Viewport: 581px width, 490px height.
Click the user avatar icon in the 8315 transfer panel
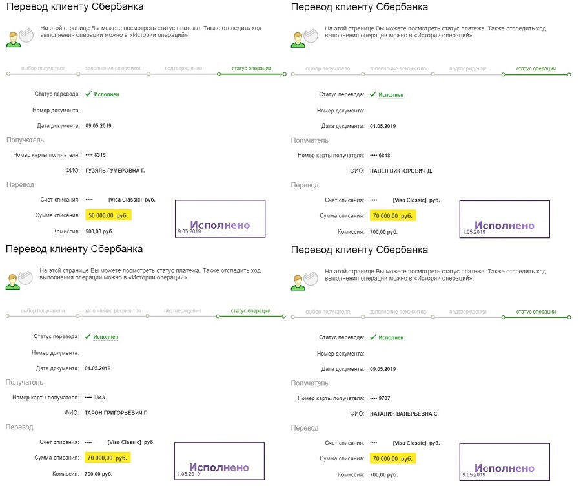point(14,39)
